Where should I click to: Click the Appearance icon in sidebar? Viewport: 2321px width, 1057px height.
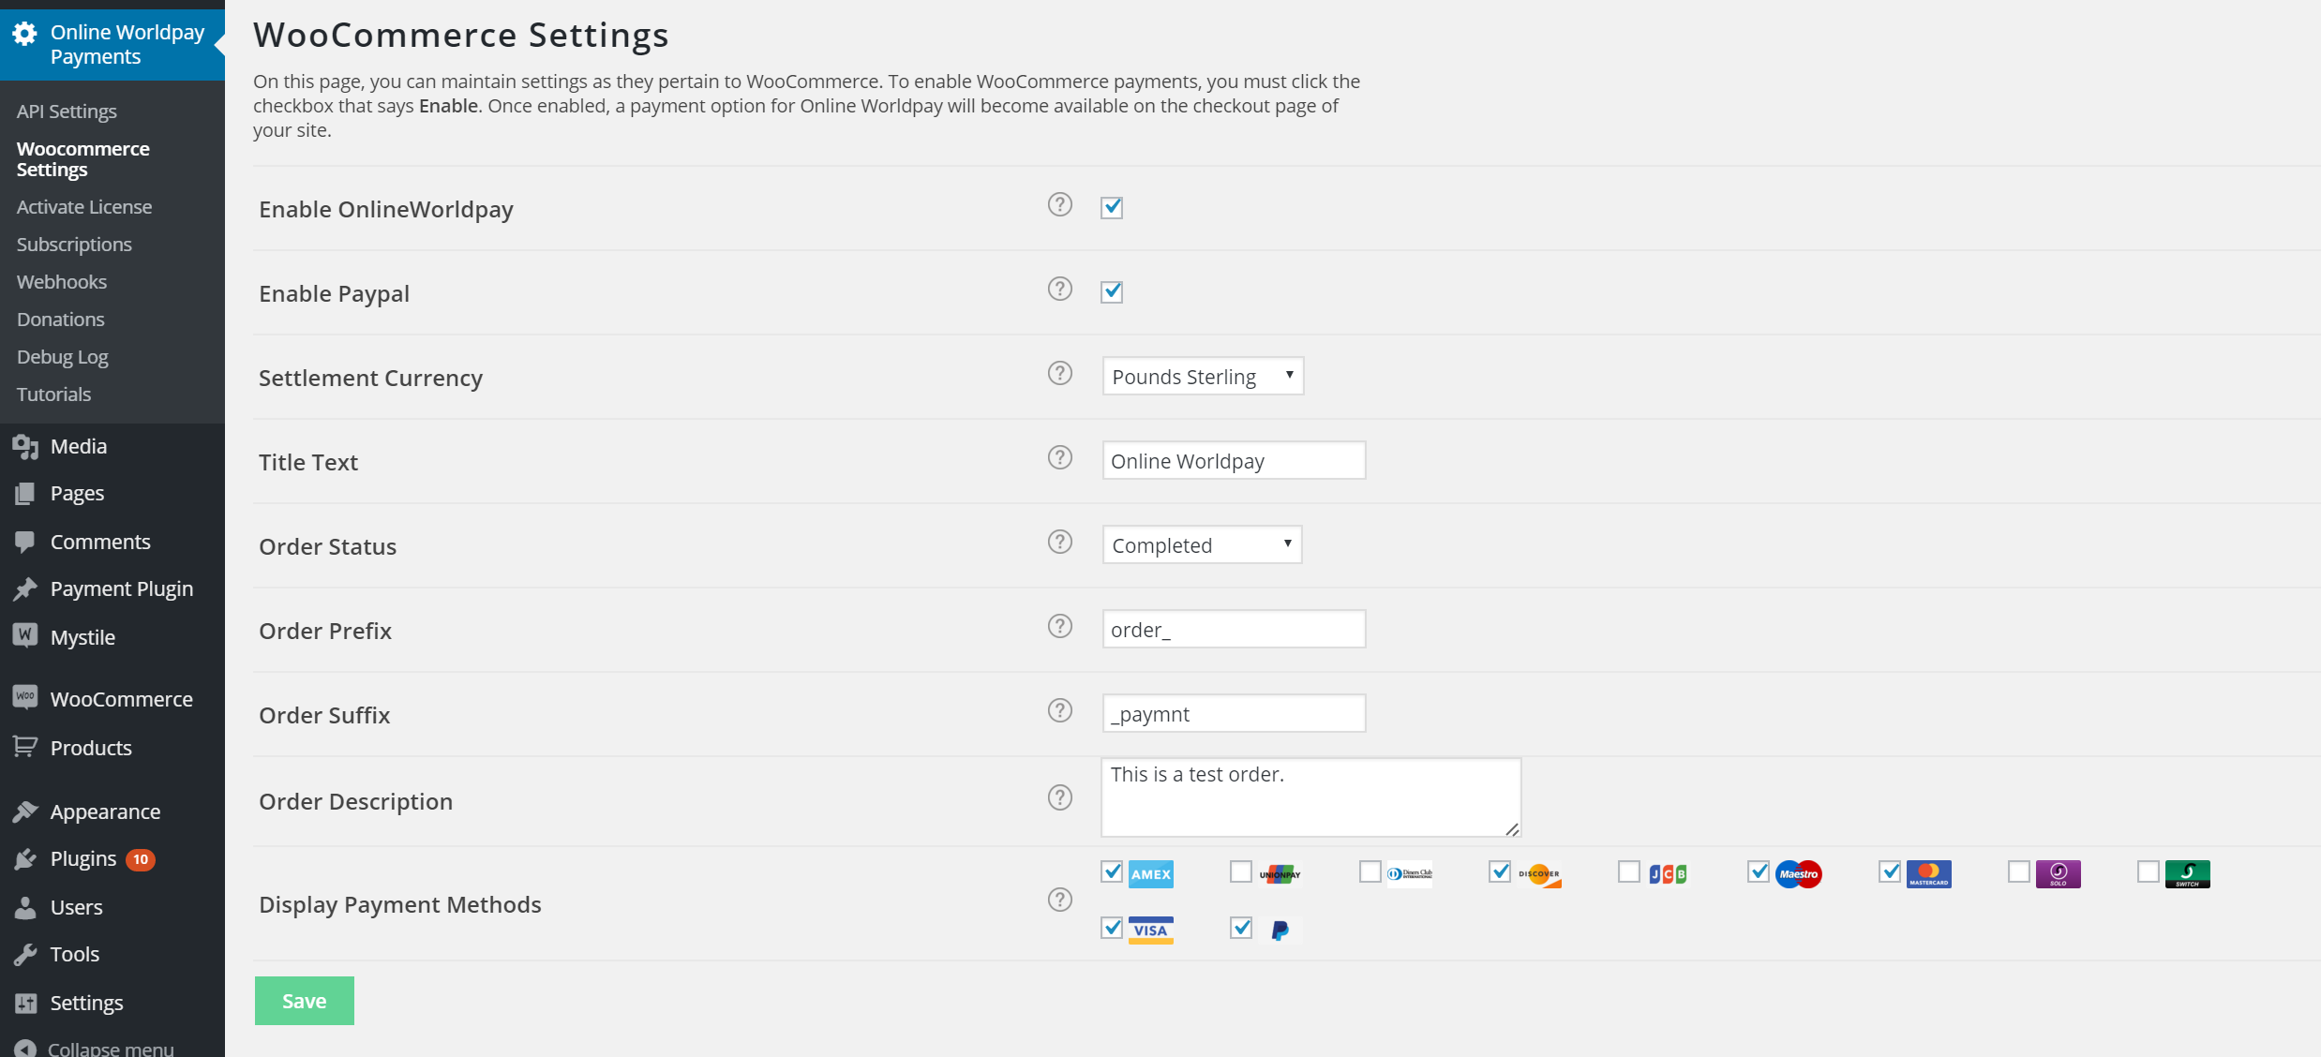pos(26,810)
